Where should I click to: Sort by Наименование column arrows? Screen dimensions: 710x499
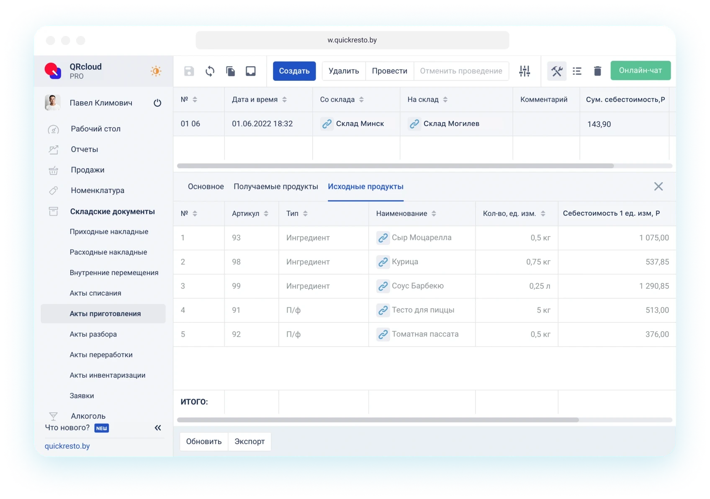point(434,213)
